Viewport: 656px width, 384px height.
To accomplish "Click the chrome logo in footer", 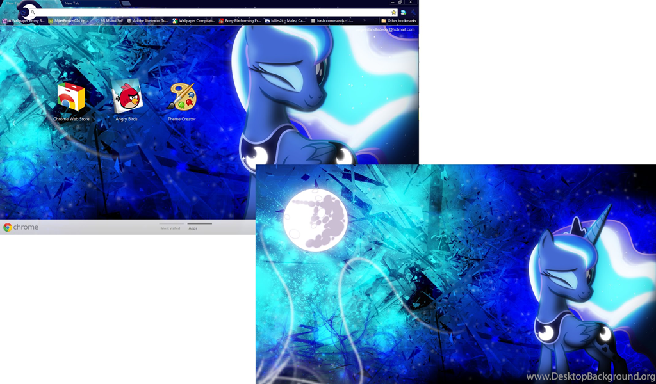I will tap(21, 227).
